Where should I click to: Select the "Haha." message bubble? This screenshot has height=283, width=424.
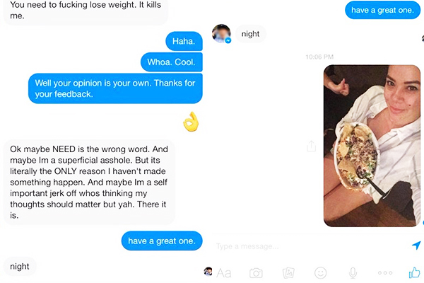click(184, 41)
